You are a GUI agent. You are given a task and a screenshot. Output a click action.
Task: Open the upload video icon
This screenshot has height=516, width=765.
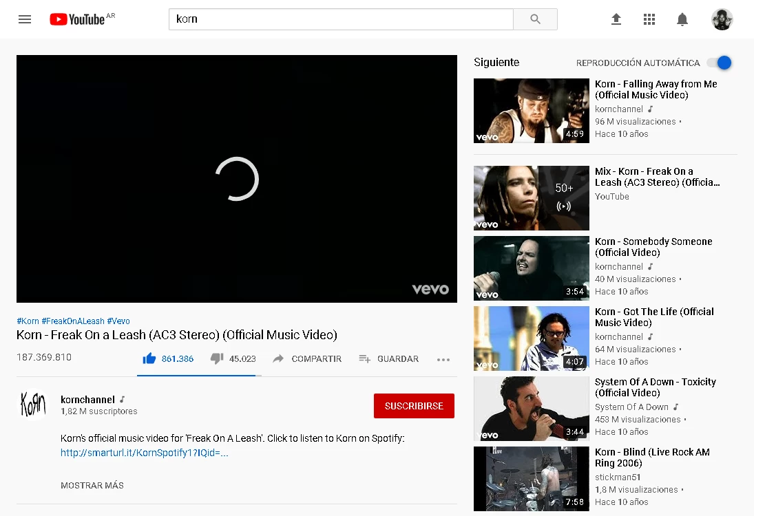[x=616, y=19]
